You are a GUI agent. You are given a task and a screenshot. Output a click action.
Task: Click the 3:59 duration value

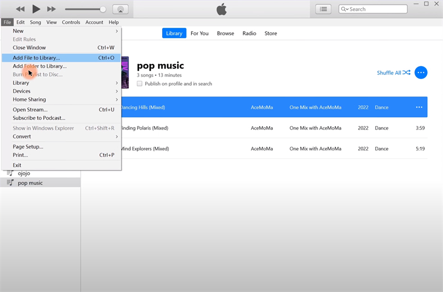pos(420,128)
